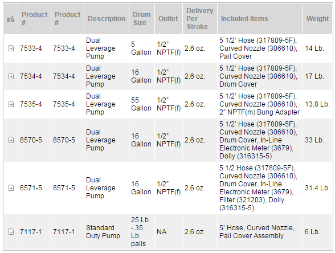Select the Outlet column header
Screen dimensions: 335x253
168,19
